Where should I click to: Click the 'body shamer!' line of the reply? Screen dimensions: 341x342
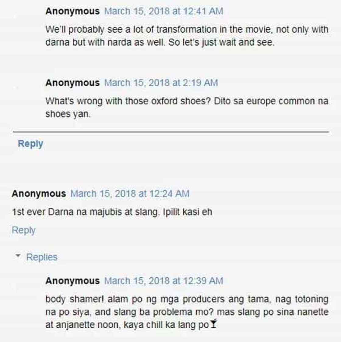[x=187, y=299]
